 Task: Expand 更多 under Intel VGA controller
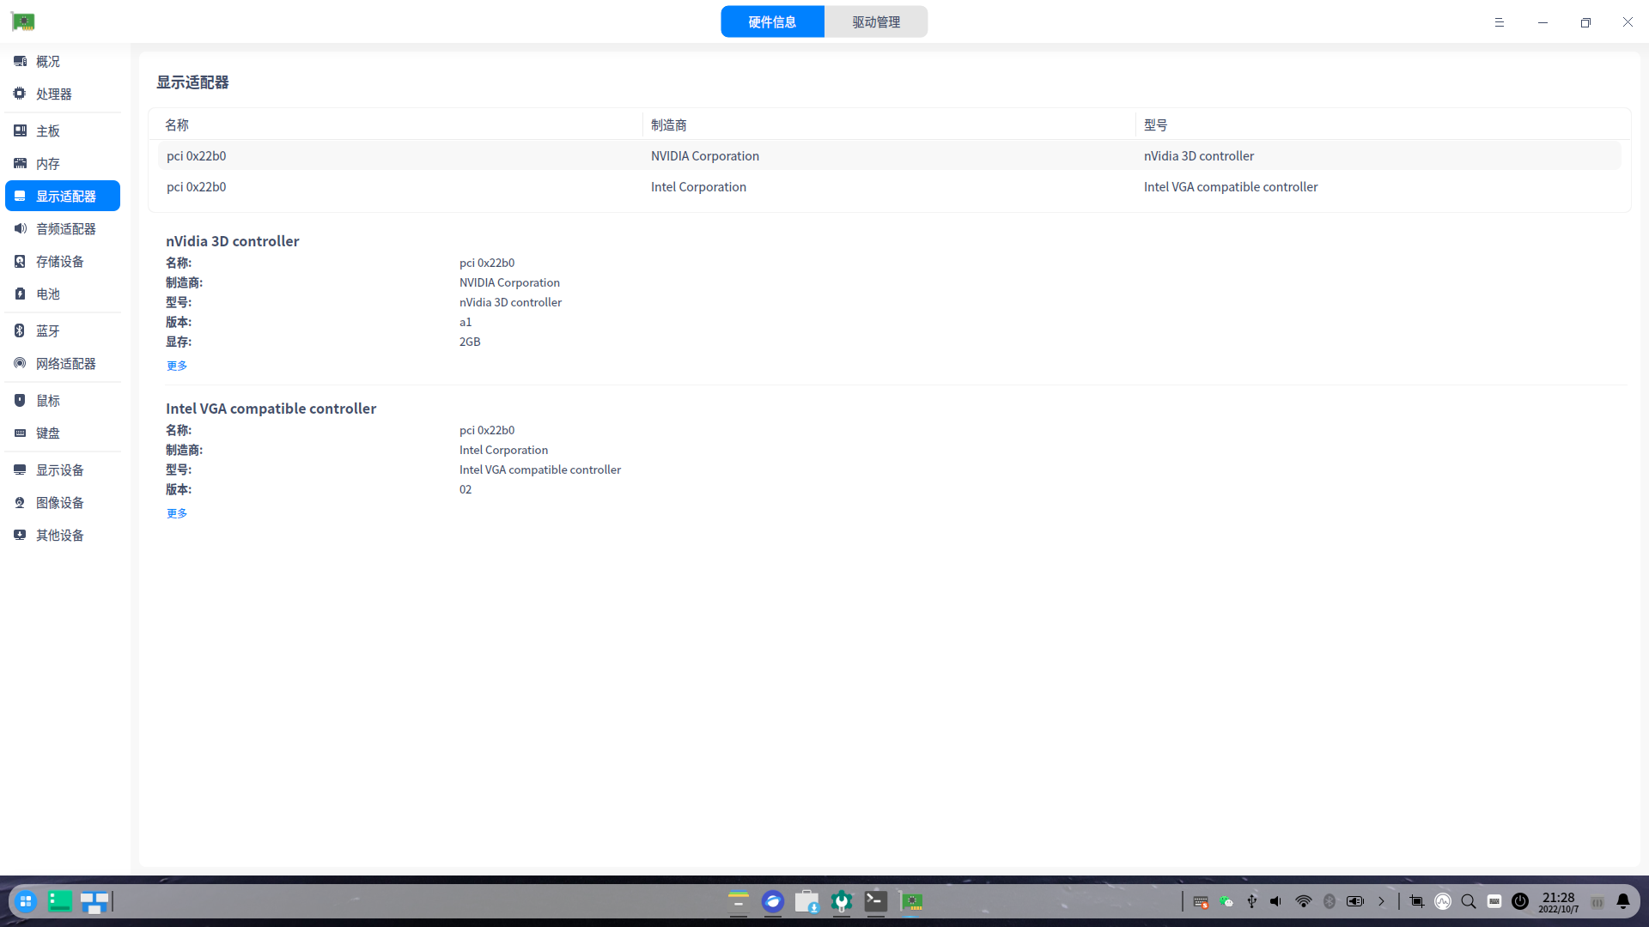pyautogui.click(x=177, y=513)
